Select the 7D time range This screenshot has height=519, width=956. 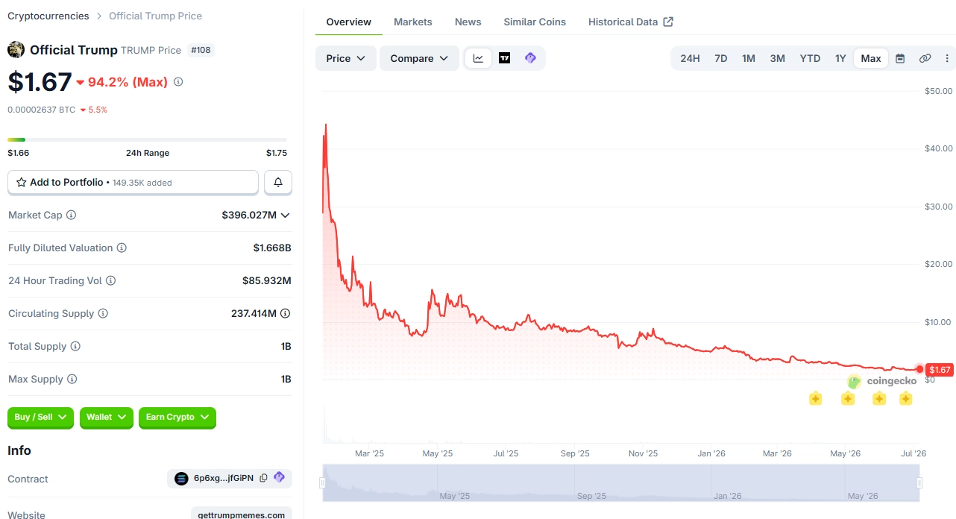click(720, 58)
